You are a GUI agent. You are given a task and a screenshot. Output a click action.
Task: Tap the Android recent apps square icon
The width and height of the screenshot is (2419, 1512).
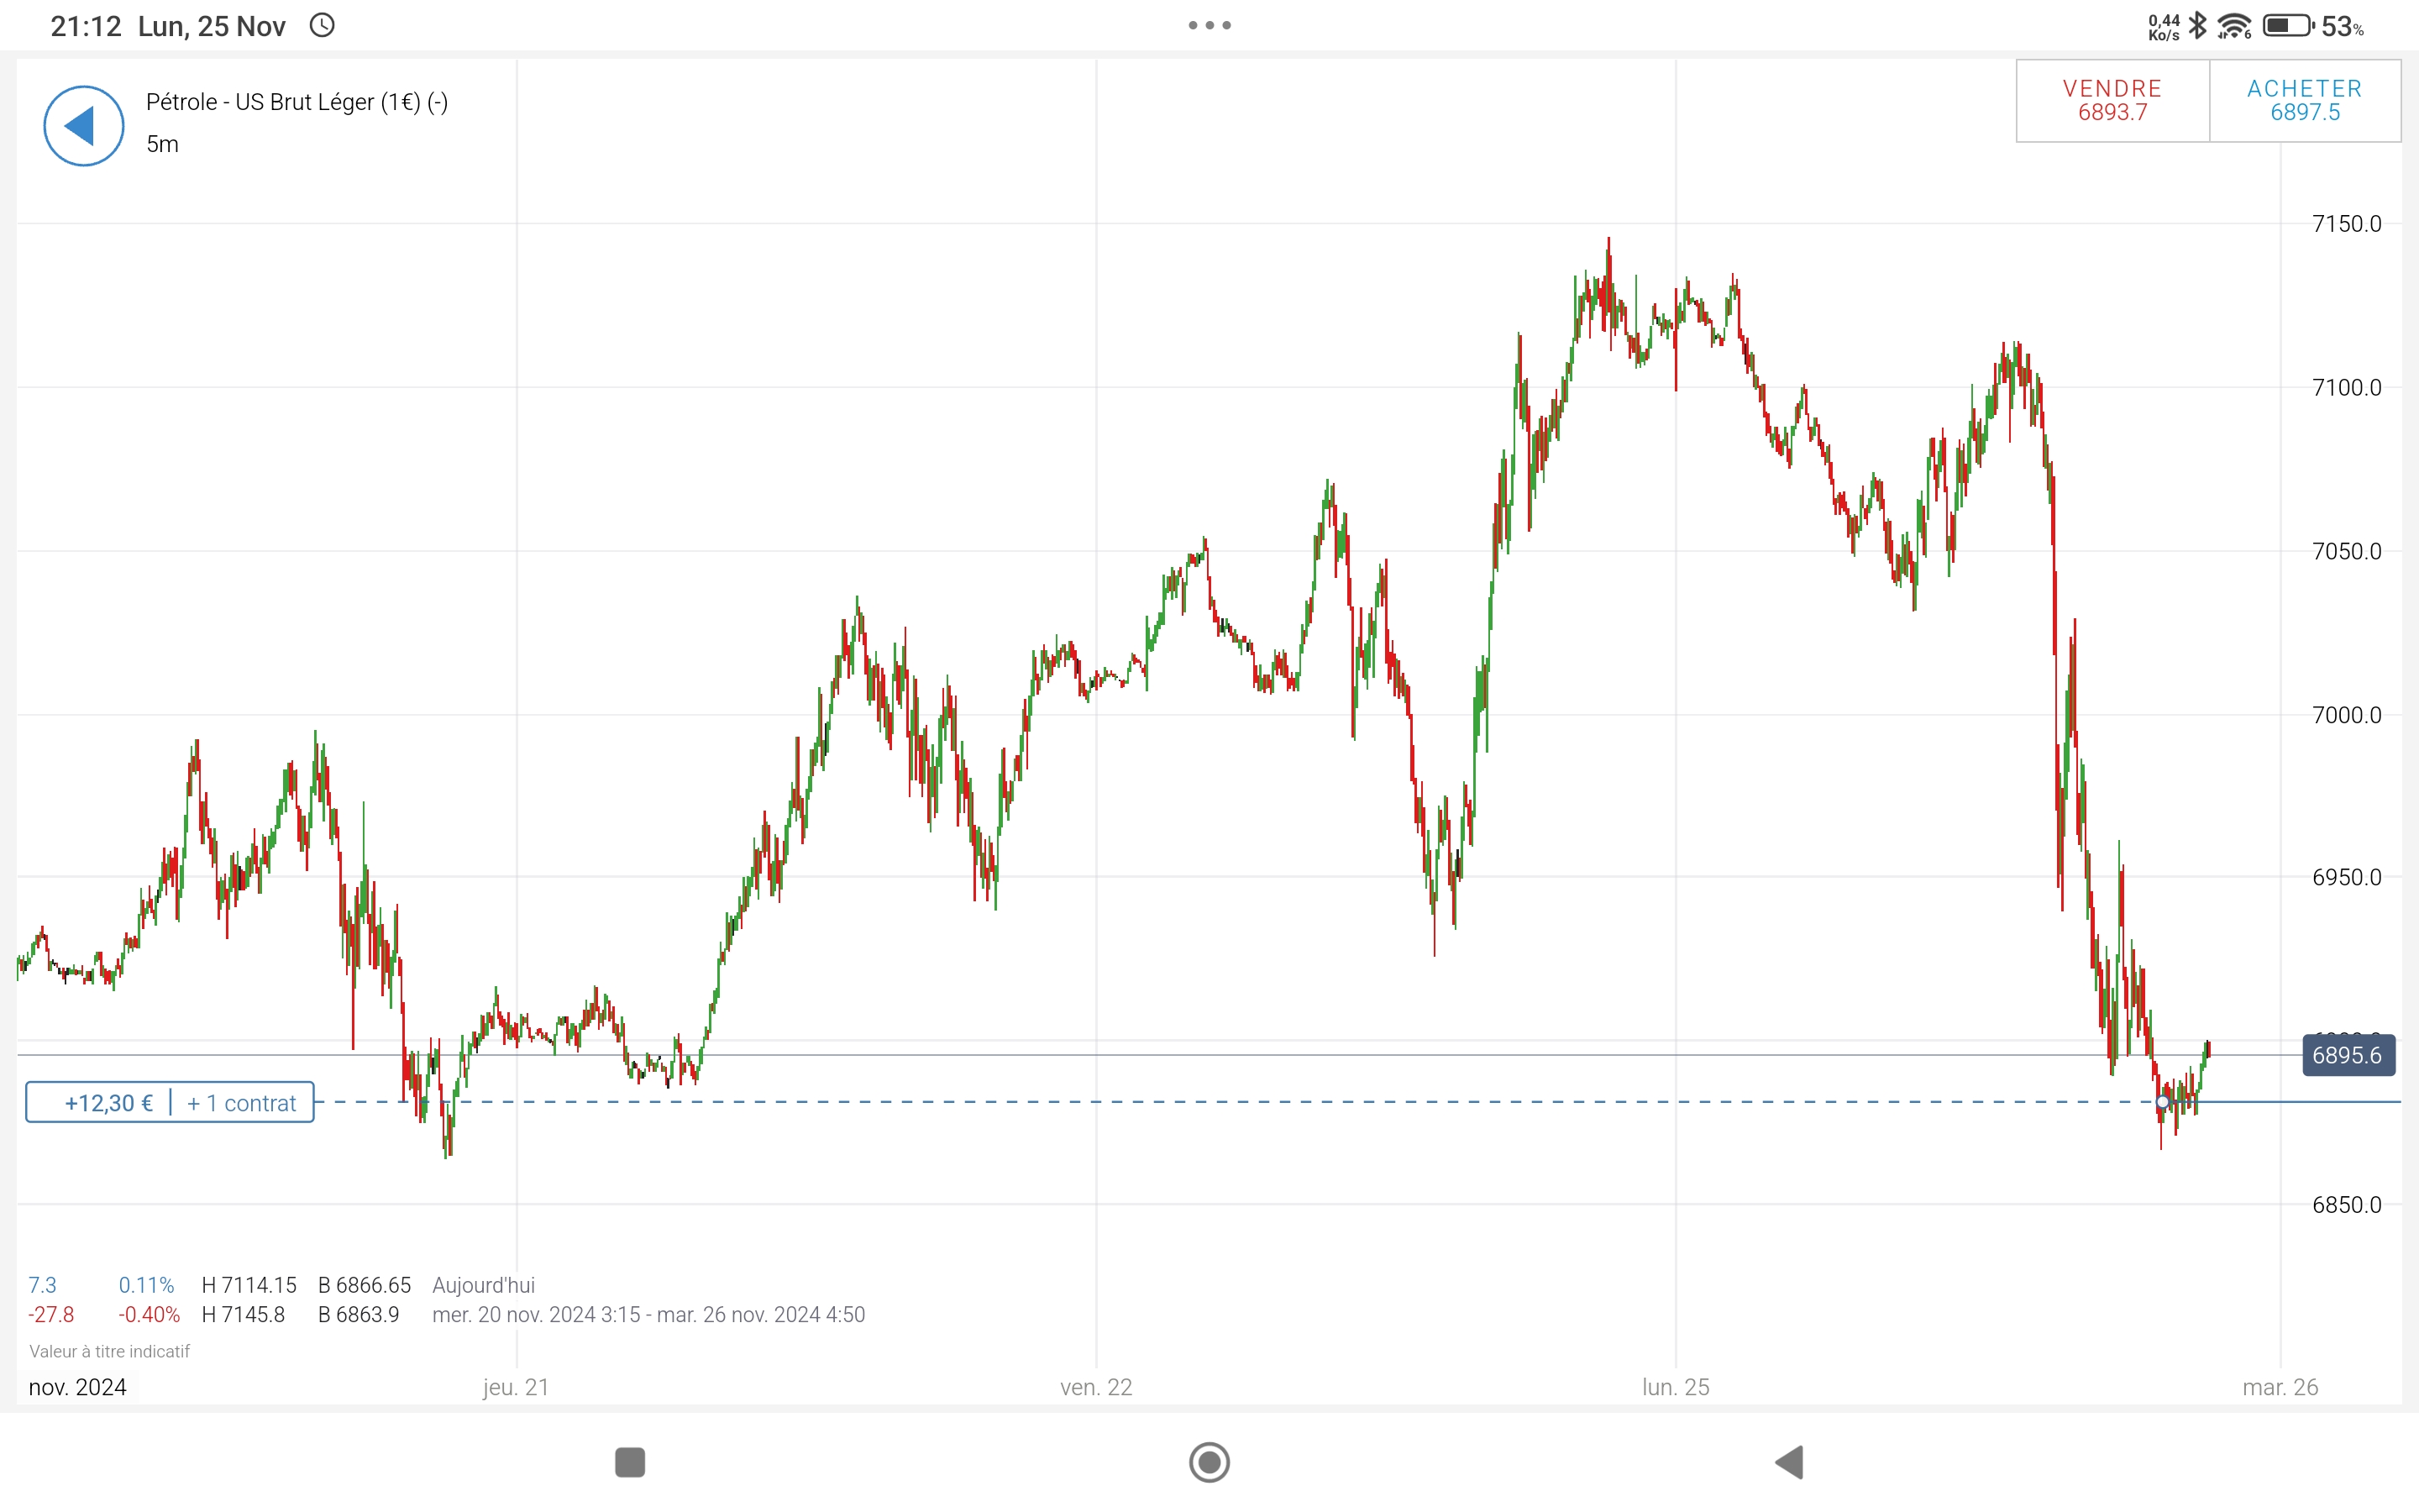coord(630,1462)
